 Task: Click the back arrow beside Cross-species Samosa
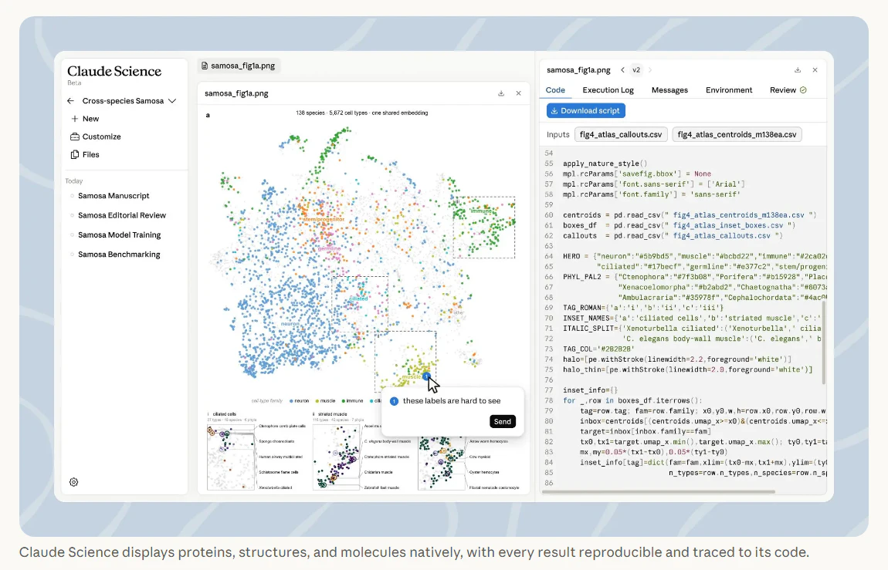70,100
